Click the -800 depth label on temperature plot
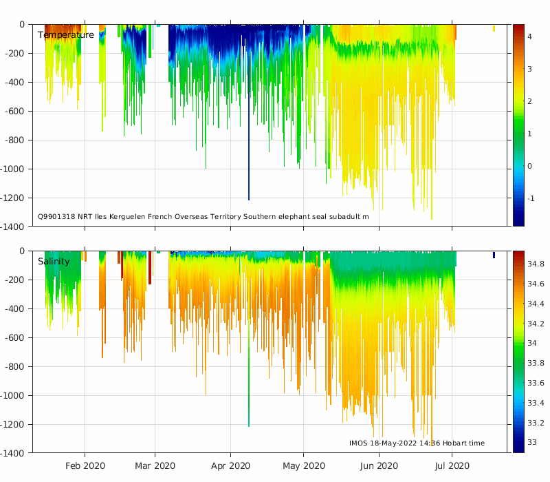This screenshot has height=482, width=550. click(14, 140)
